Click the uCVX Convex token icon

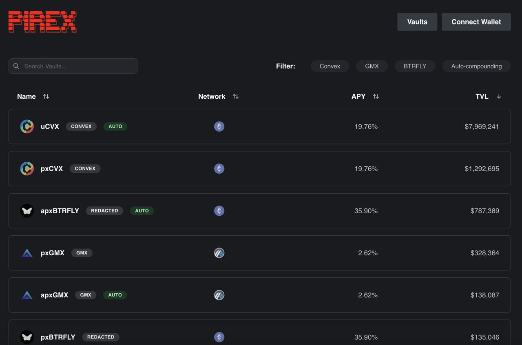click(27, 126)
